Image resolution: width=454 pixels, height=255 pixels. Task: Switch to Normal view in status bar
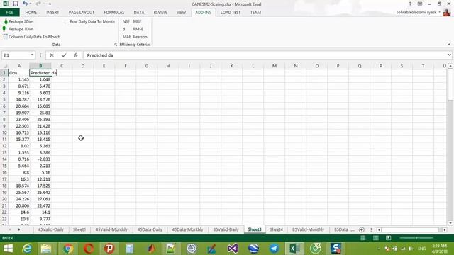click(x=363, y=238)
